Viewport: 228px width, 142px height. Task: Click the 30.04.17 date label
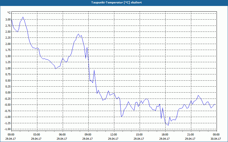point(216,139)
